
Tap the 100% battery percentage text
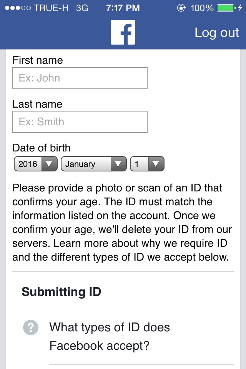coord(202,8)
